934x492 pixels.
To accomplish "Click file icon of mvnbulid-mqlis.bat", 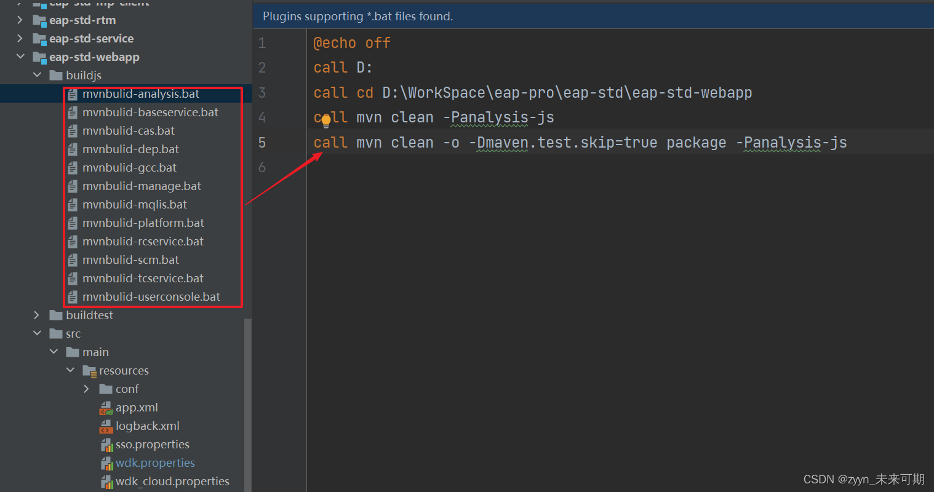I will (x=73, y=205).
